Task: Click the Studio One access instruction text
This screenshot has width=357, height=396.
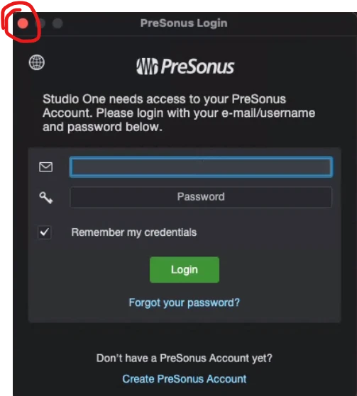Action: 179,113
